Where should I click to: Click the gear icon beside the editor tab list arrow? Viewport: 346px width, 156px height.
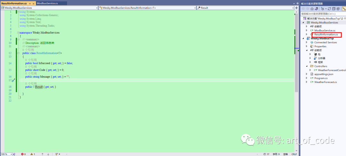tap(297, 4)
